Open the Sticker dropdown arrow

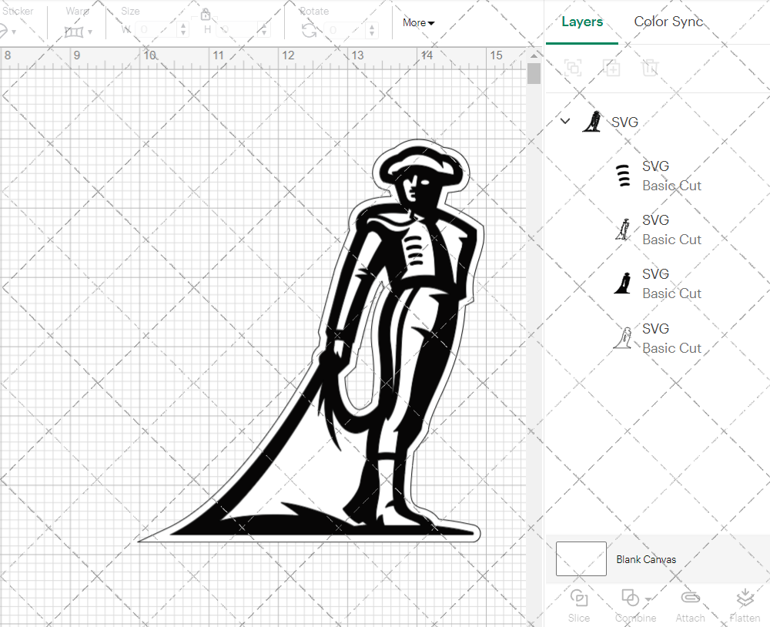click(x=14, y=32)
